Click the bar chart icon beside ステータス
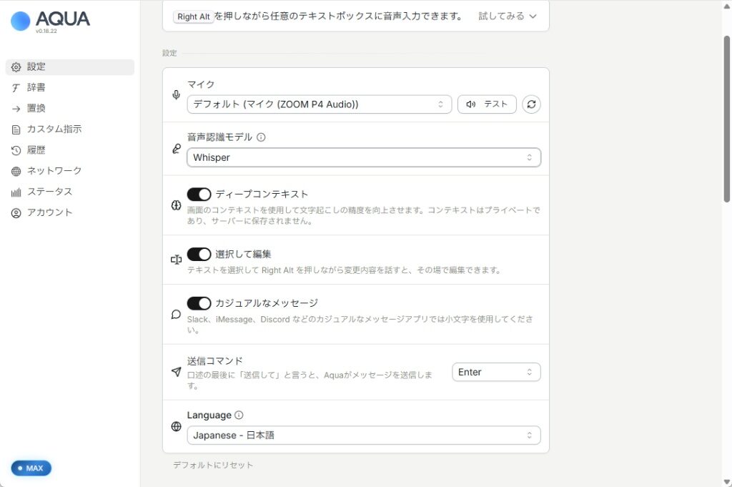Viewport: 732px width, 487px height. [x=16, y=192]
